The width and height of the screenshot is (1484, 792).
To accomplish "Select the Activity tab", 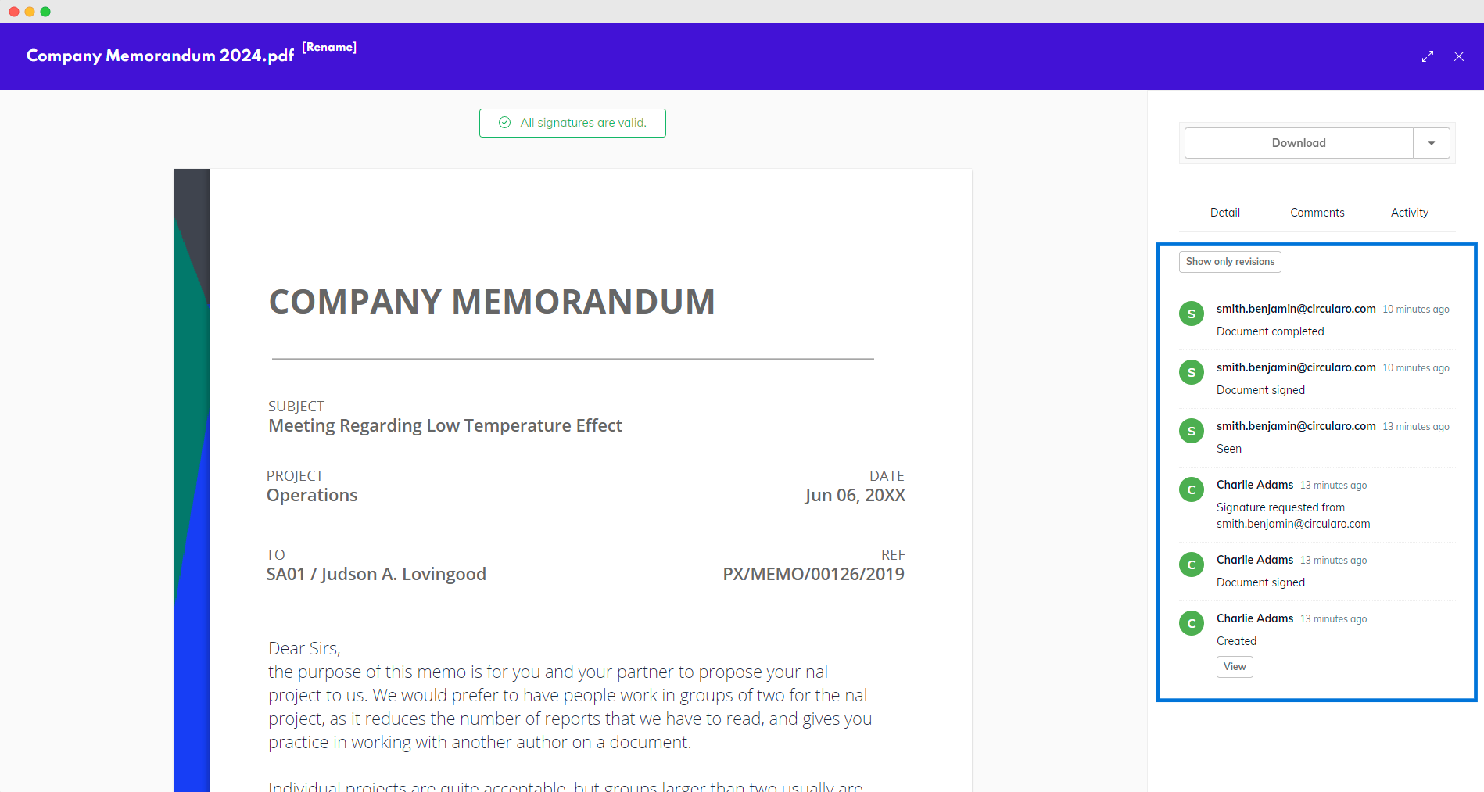I will 1410,213.
